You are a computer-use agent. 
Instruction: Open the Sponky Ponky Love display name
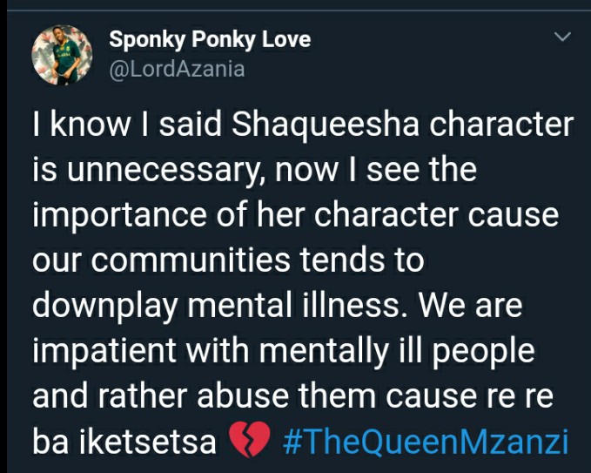click(x=210, y=39)
